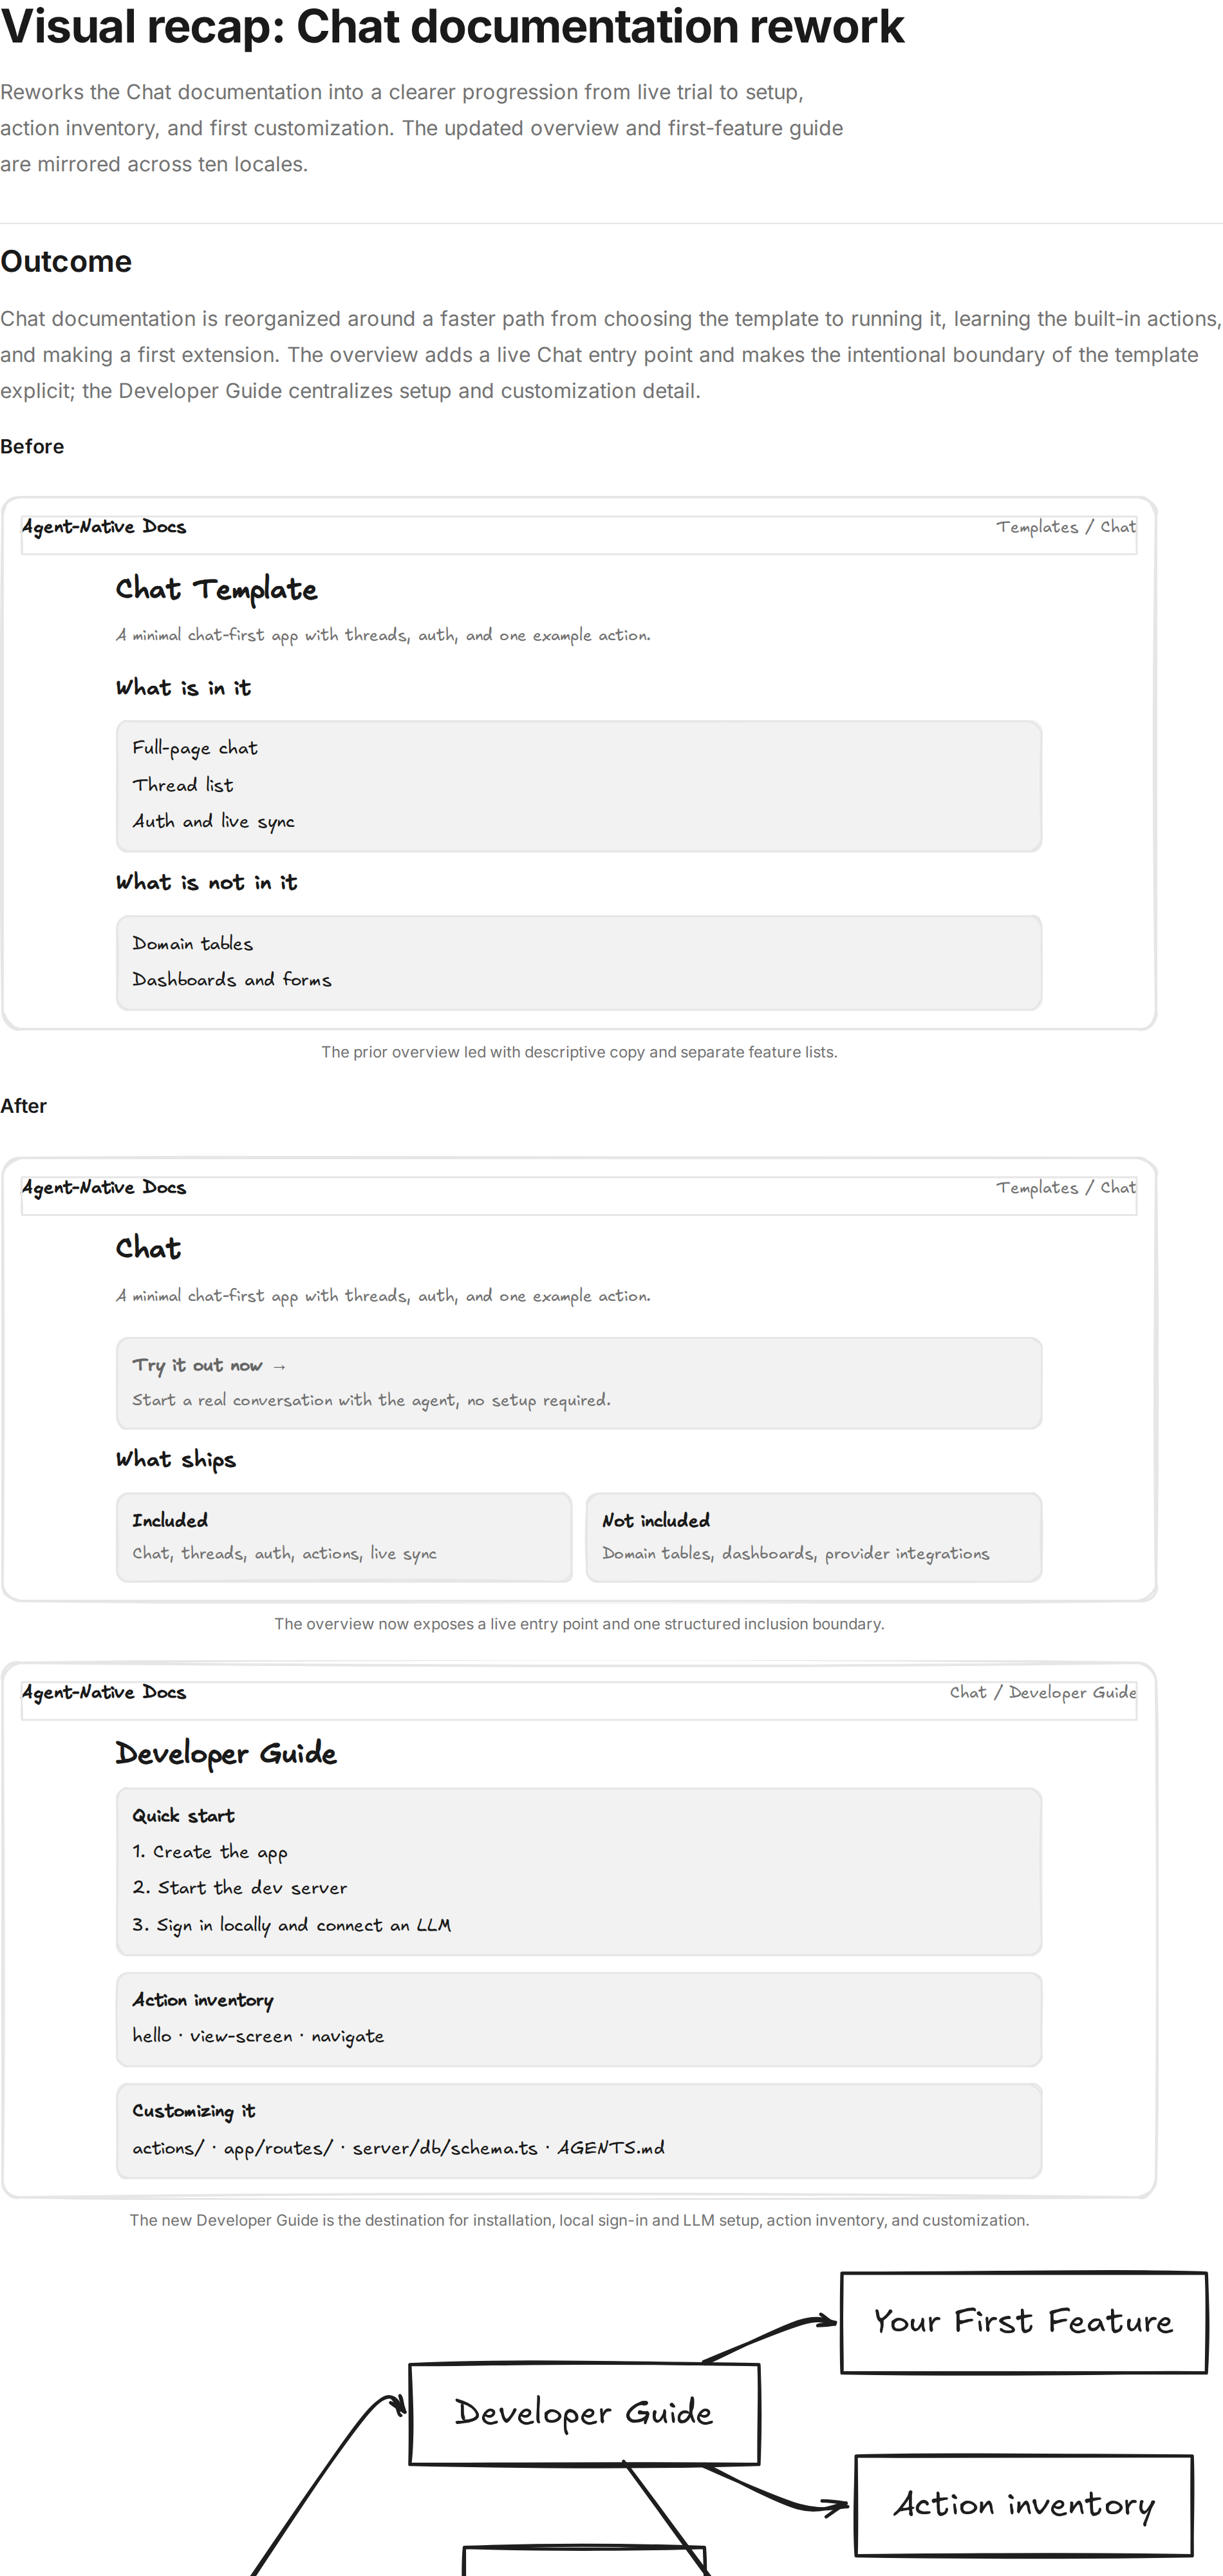
Task: Click the Action inventory panel
Action: (x=579, y=2019)
